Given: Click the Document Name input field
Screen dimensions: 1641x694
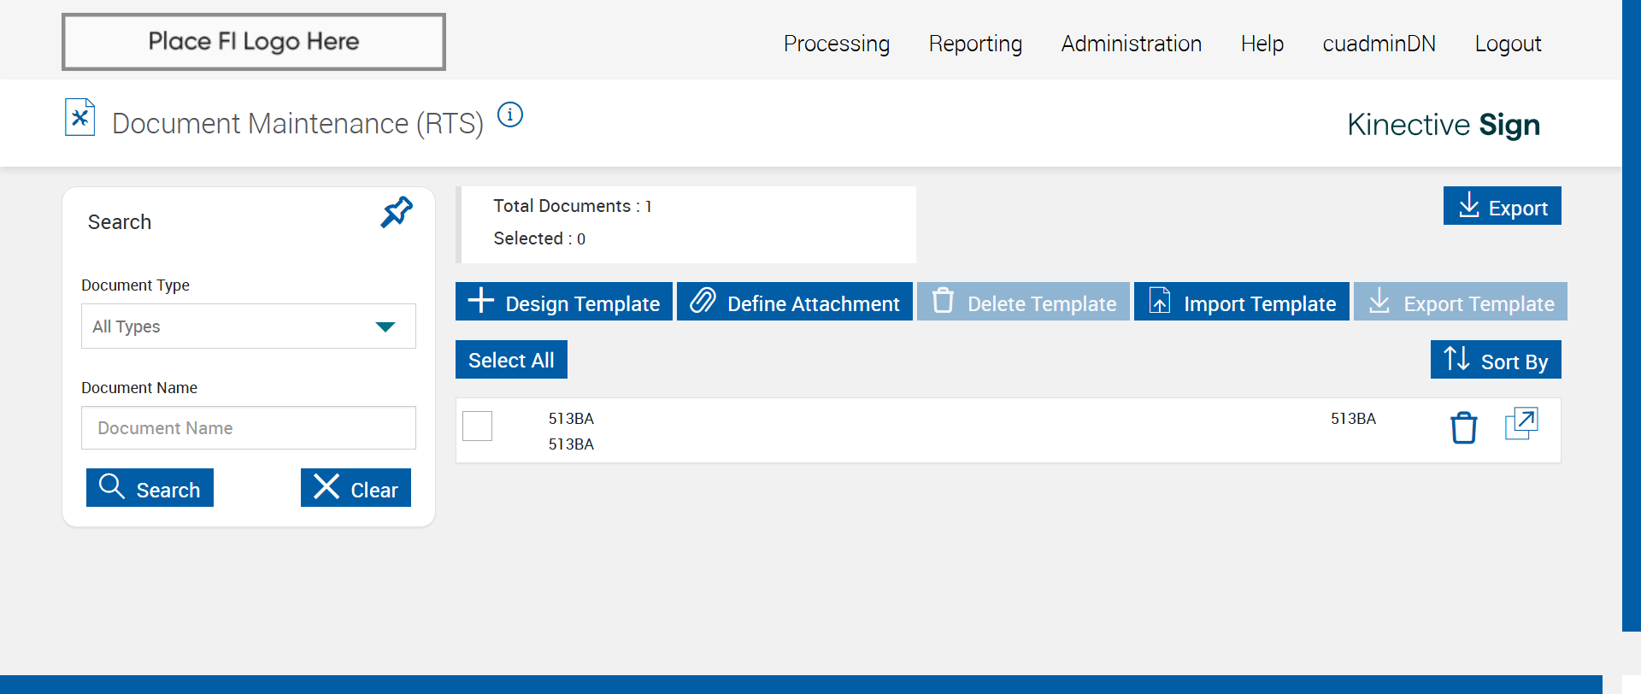Looking at the screenshot, I should pos(248,428).
